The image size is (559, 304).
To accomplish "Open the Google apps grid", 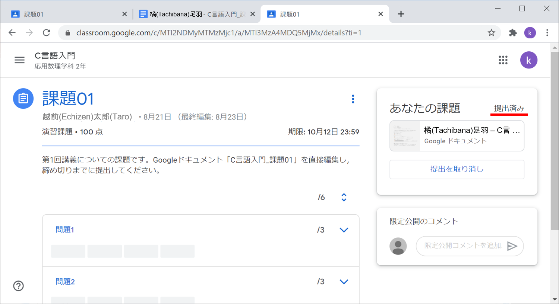I will click(503, 60).
